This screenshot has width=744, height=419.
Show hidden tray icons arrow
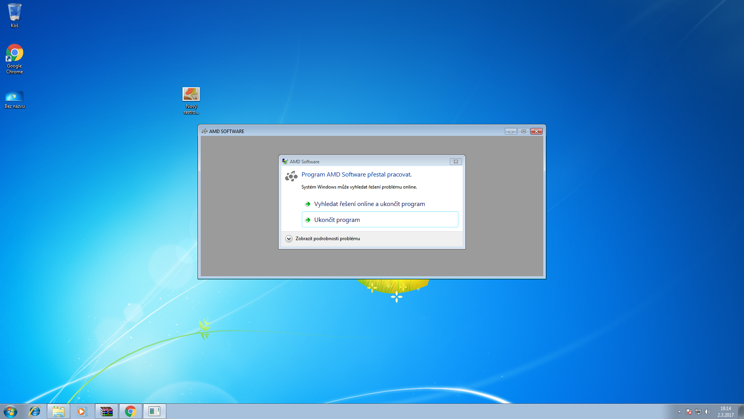[679, 412]
